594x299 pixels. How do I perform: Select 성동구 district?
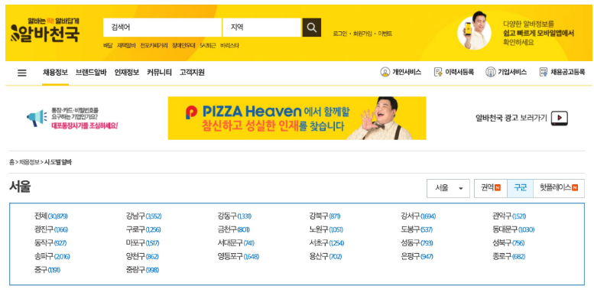[417, 243]
